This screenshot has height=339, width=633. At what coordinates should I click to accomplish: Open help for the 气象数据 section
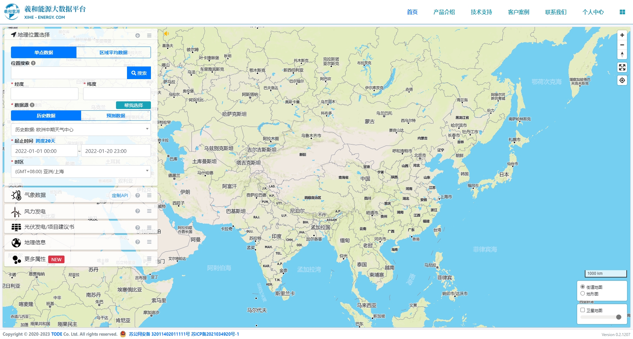click(x=138, y=195)
